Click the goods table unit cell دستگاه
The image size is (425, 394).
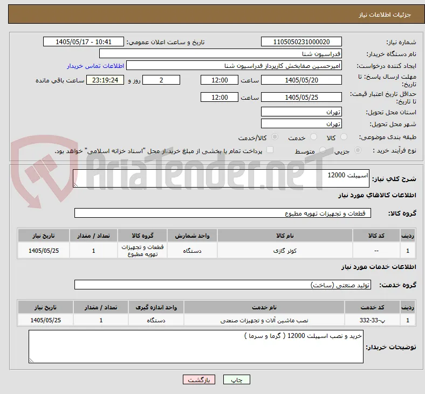tap(192, 251)
